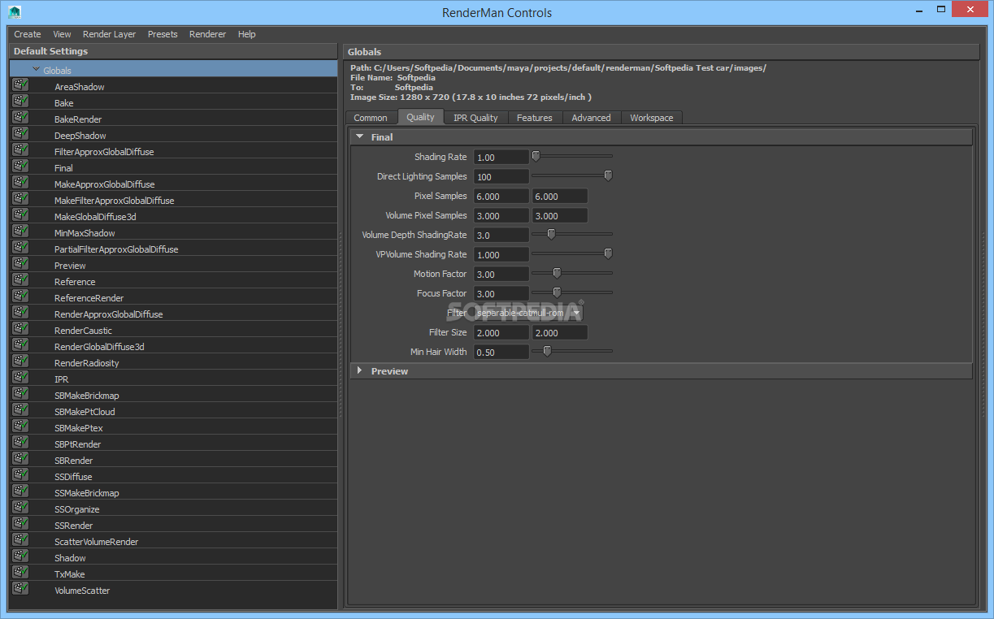Click the icon next to RenderCaustic
Image resolution: width=994 pixels, height=619 pixels.
(x=20, y=329)
